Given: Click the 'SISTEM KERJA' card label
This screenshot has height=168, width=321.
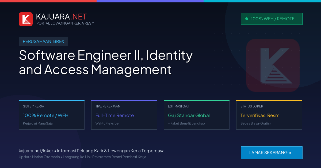Looking at the screenshot, I should click(x=33, y=106).
